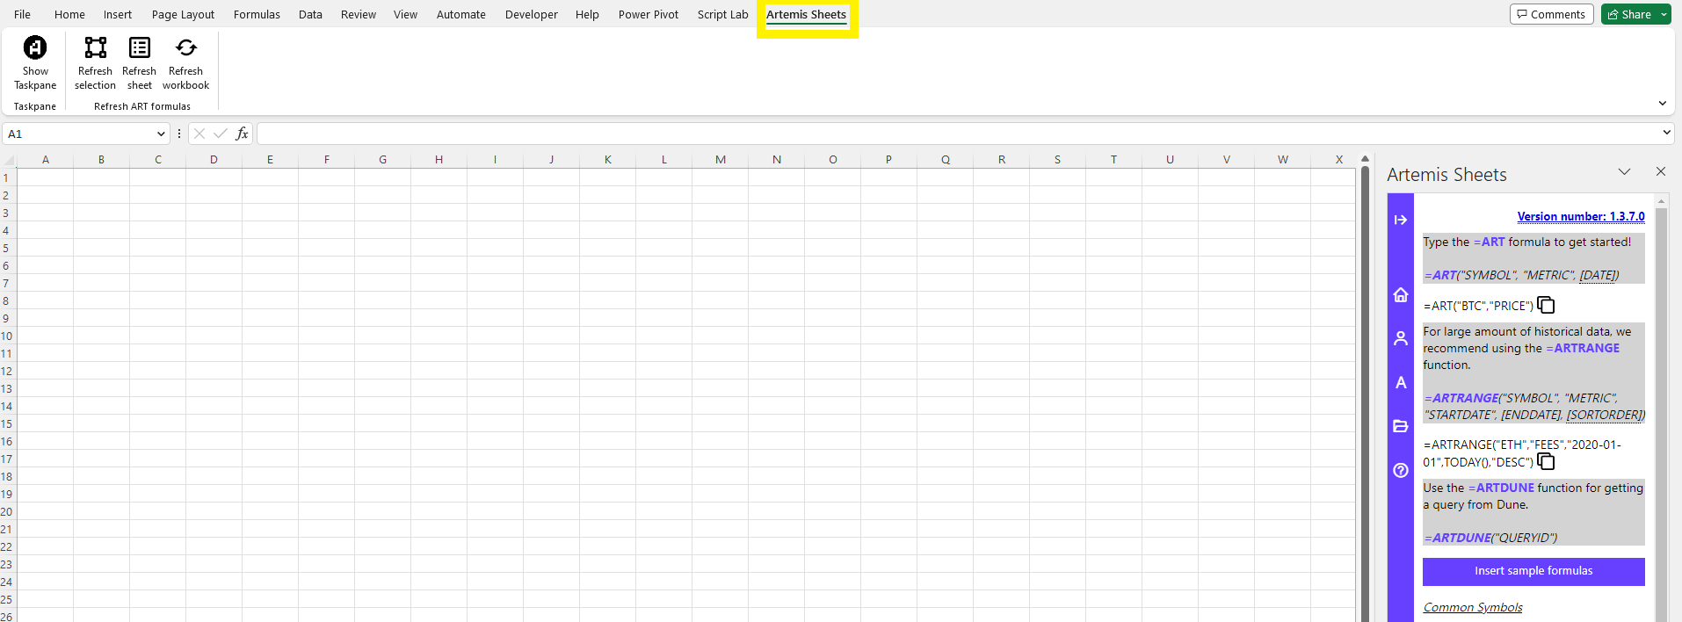Click the formula bar options dots
The height and width of the screenshot is (622, 1682).
pyautogui.click(x=179, y=134)
